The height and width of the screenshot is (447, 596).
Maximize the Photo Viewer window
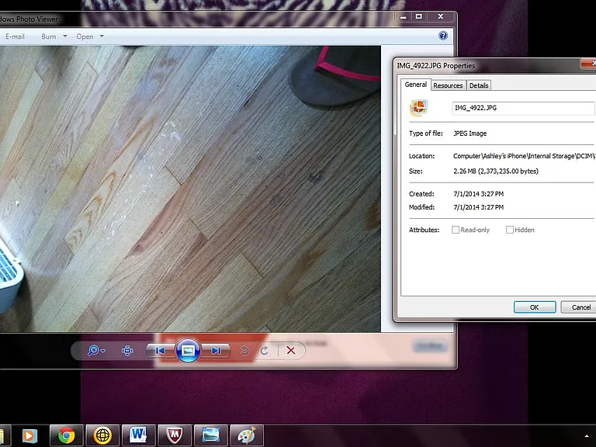coord(419,17)
